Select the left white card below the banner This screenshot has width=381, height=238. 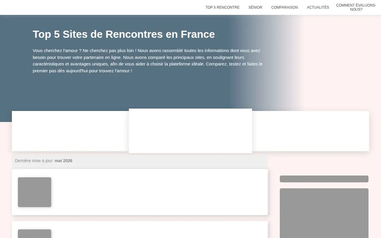70,131
